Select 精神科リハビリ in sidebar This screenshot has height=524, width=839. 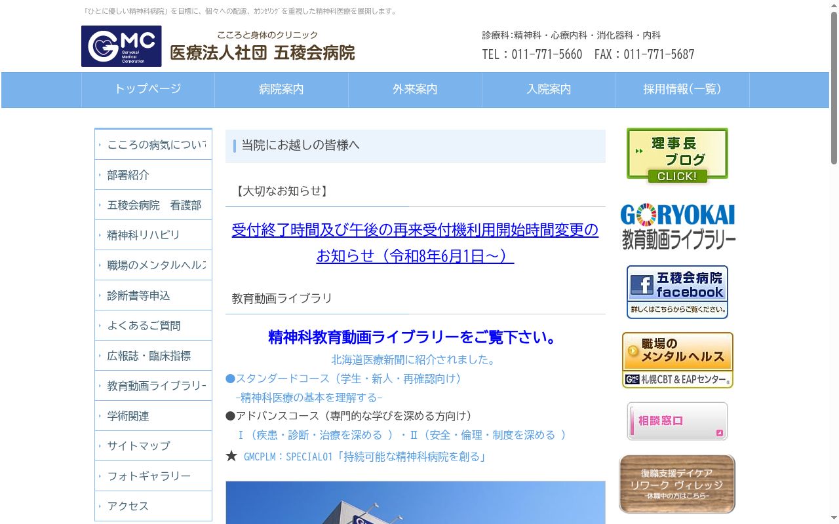coord(153,235)
